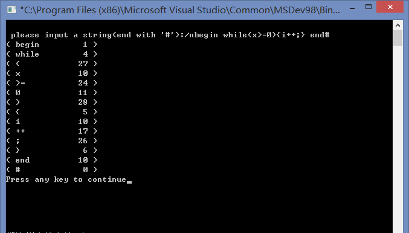
Task: Select the 'while 4' token output line
Action: click(51, 54)
